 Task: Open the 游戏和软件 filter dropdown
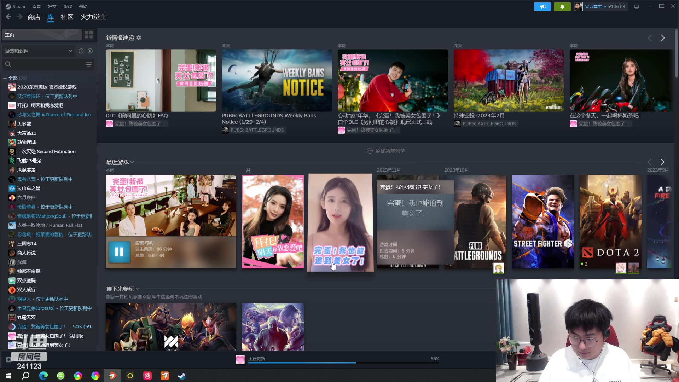[38, 51]
